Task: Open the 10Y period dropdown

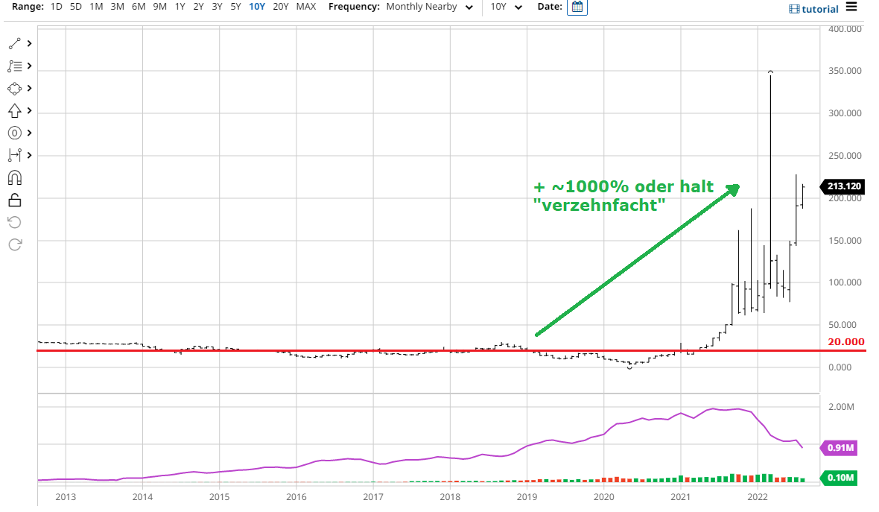Action: click(507, 7)
